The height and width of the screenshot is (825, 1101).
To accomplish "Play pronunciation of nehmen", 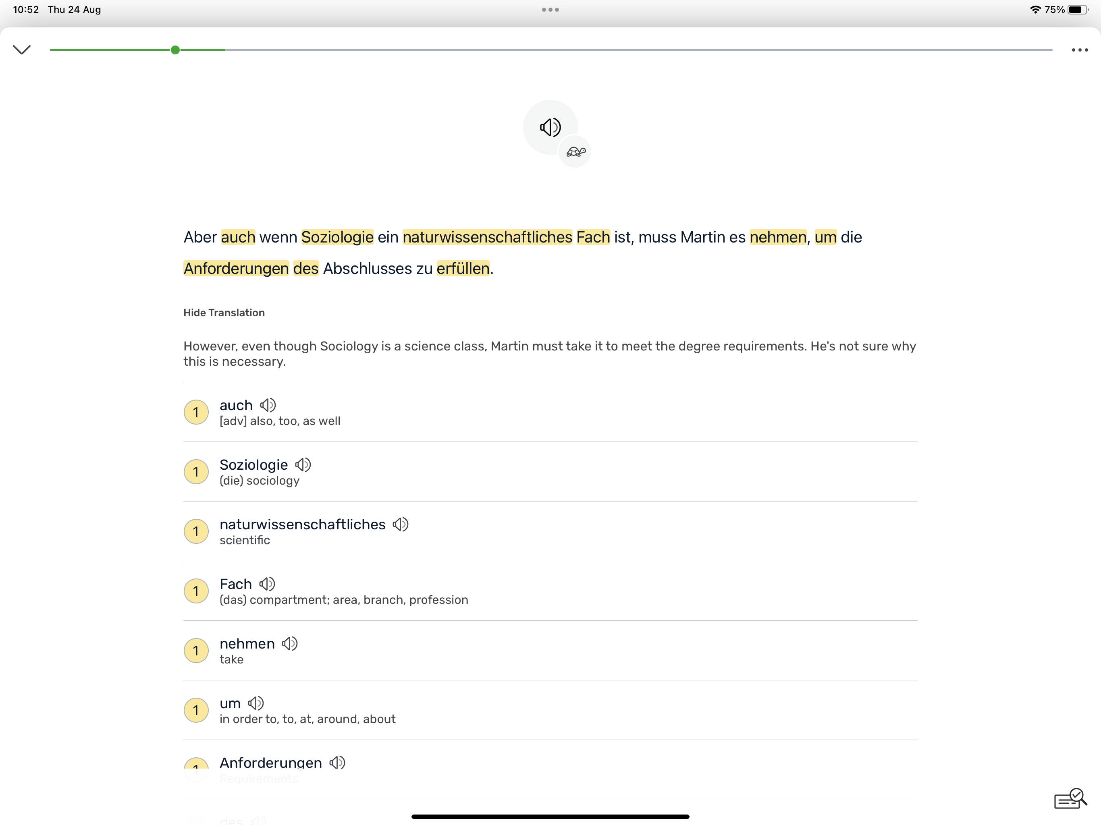I will pos(290,643).
